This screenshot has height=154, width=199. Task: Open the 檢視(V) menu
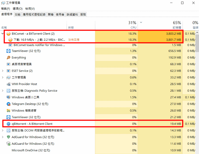tap(30, 9)
